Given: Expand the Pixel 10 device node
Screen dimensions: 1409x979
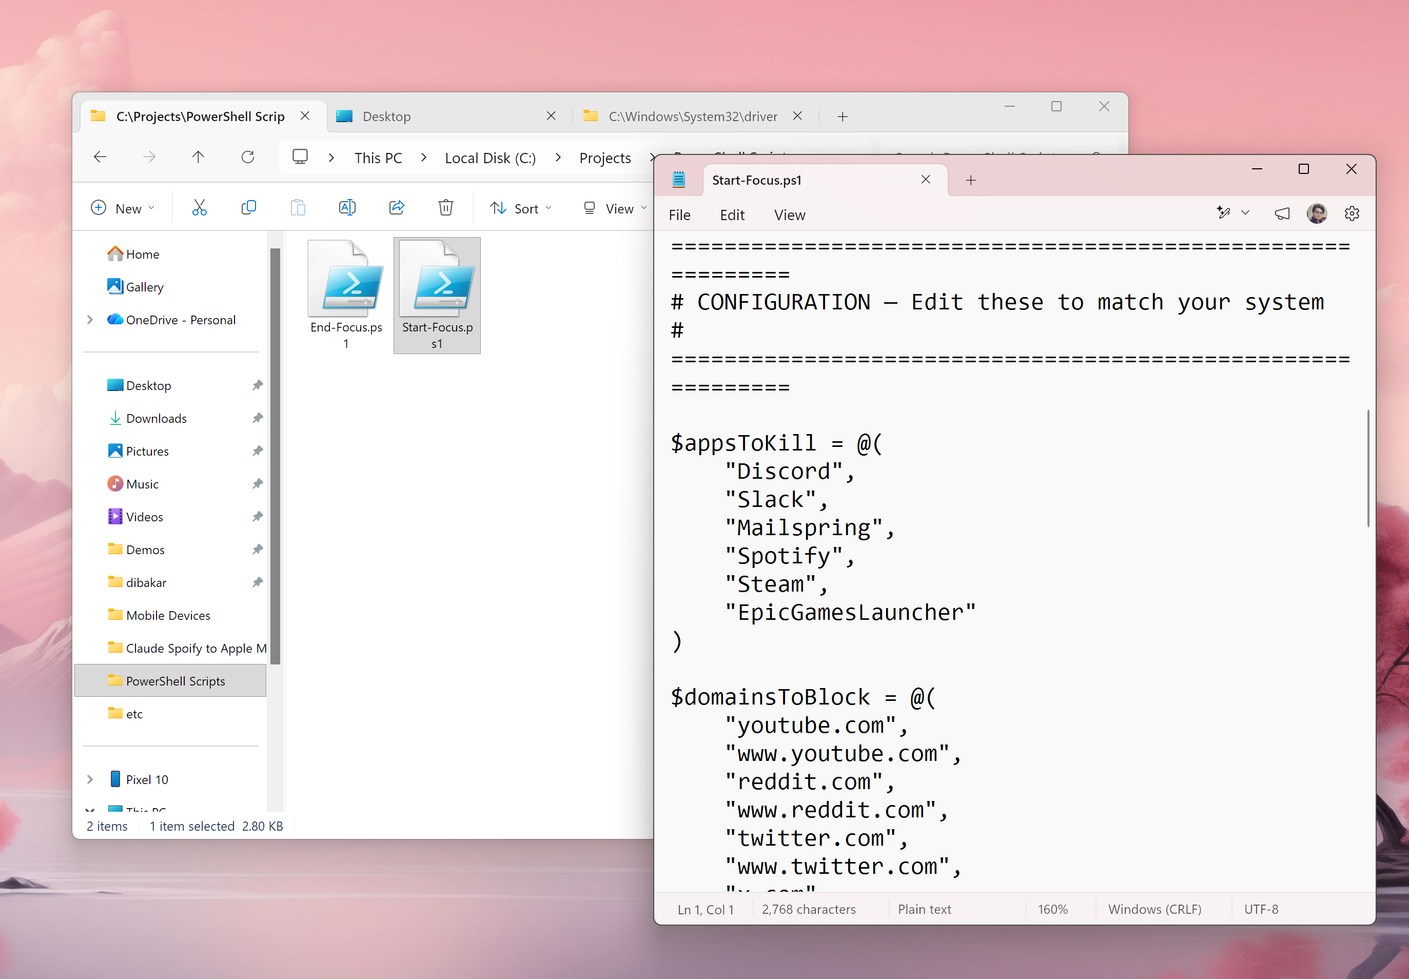Looking at the screenshot, I should coord(90,779).
